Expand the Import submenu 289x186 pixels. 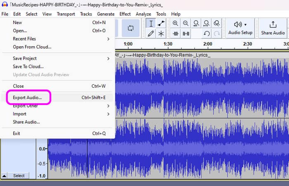coord(57,114)
